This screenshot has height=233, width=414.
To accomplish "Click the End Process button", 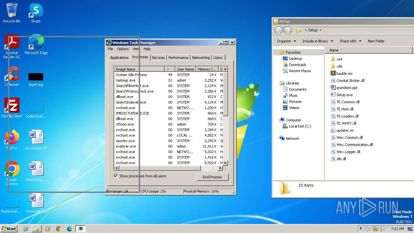I will pos(212,177).
